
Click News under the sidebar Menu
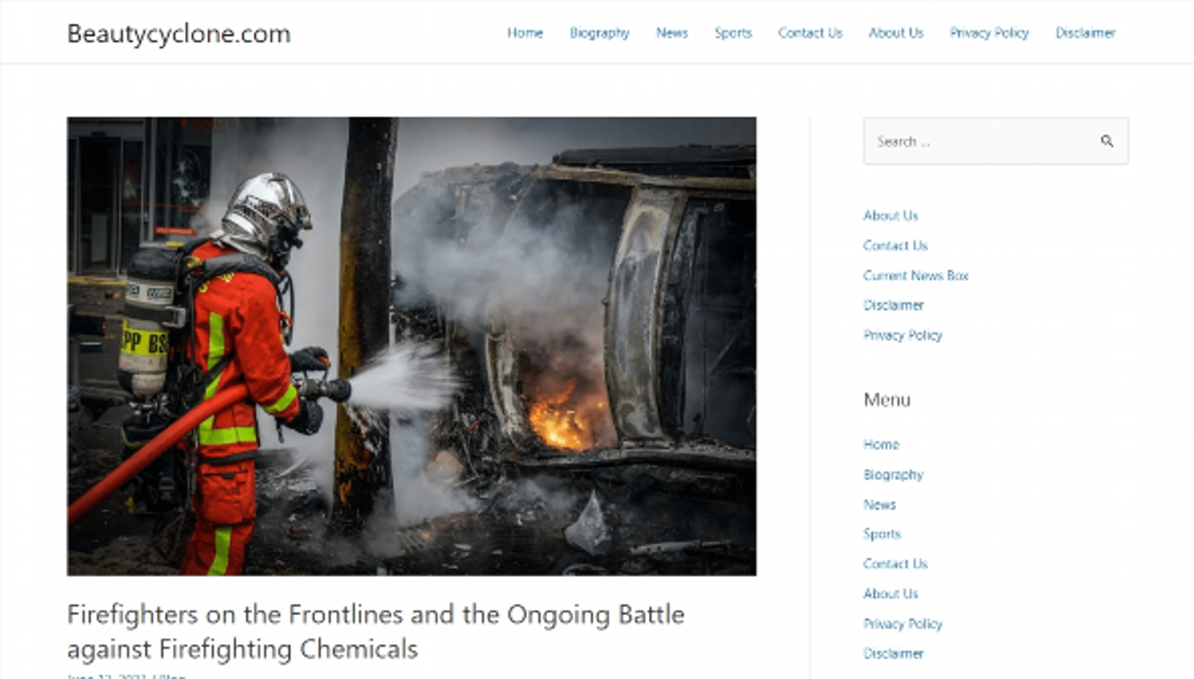coord(879,504)
